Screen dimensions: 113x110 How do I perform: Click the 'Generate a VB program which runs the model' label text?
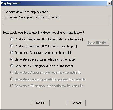coord(44,66)
